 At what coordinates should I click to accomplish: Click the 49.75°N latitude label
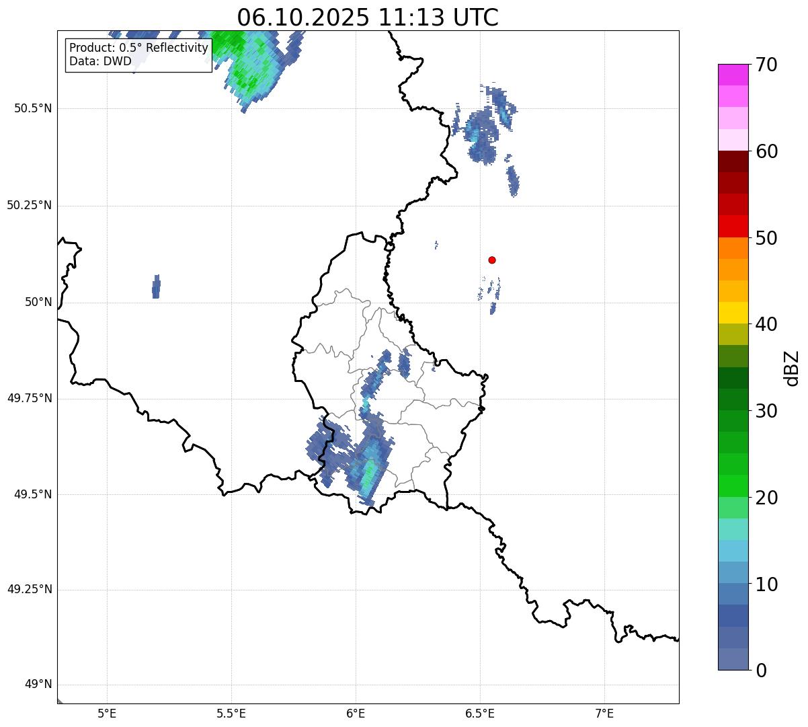point(29,398)
